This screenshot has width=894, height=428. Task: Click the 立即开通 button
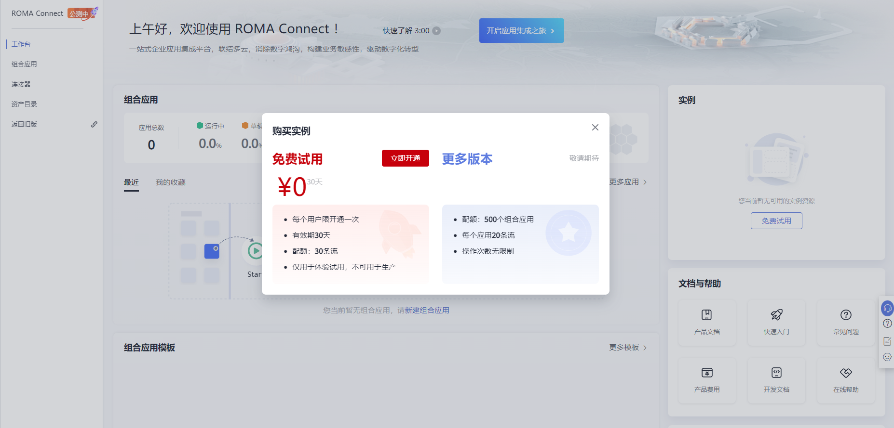coord(406,158)
